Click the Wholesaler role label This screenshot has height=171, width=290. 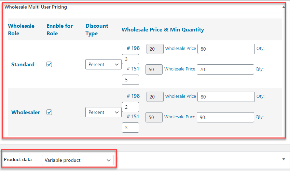(26, 112)
